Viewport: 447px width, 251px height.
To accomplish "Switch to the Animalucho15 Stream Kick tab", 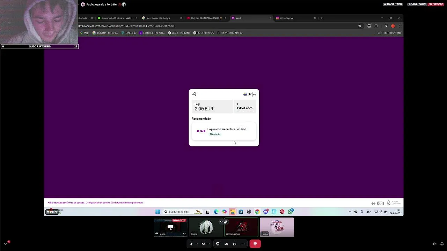I will click(117, 18).
